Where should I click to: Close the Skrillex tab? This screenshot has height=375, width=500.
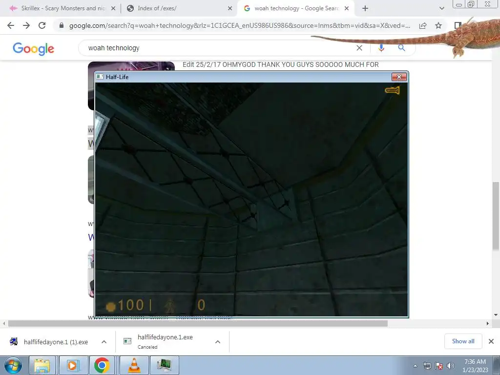[113, 8]
